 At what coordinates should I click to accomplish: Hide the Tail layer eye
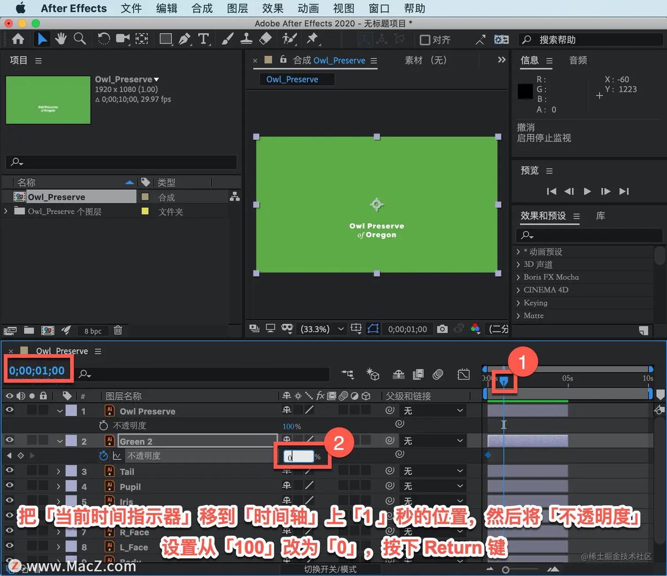click(x=9, y=470)
